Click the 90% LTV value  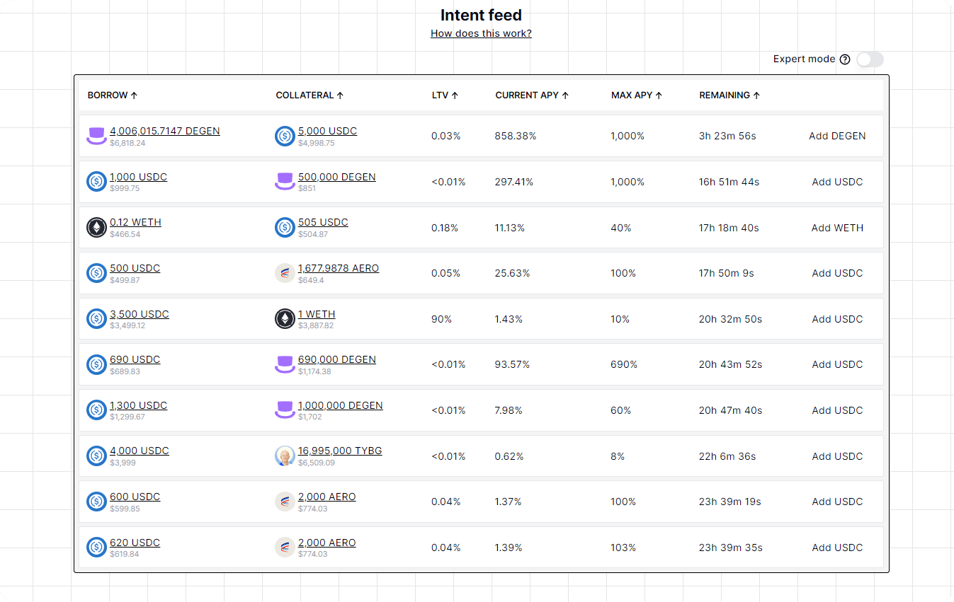(441, 319)
